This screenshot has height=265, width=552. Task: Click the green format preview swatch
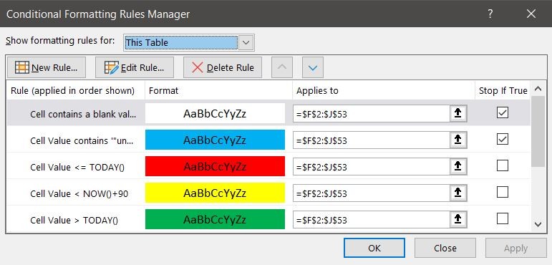click(215, 219)
